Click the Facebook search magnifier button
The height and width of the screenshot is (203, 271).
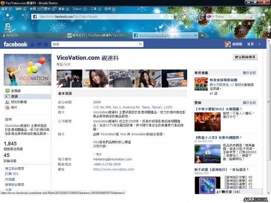click(140, 44)
